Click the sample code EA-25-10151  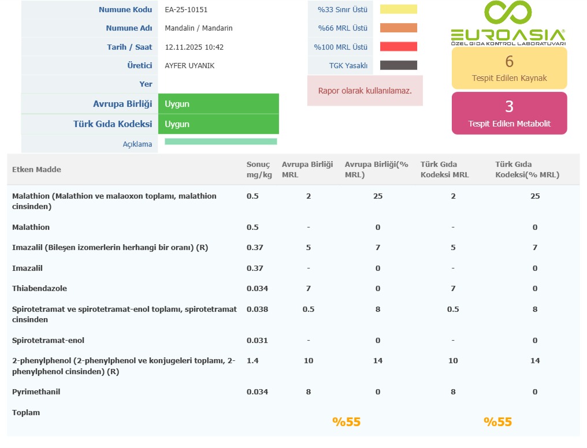(186, 10)
